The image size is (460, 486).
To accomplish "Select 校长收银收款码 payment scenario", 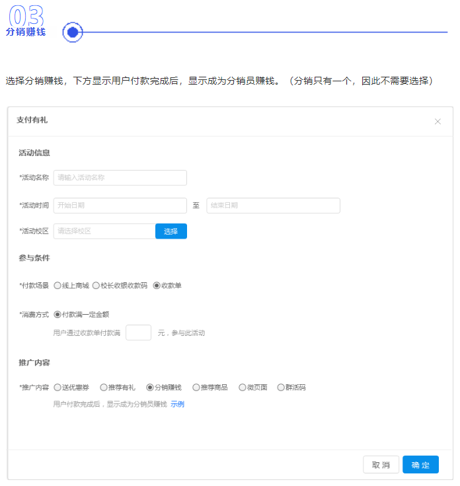I will click(x=96, y=286).
